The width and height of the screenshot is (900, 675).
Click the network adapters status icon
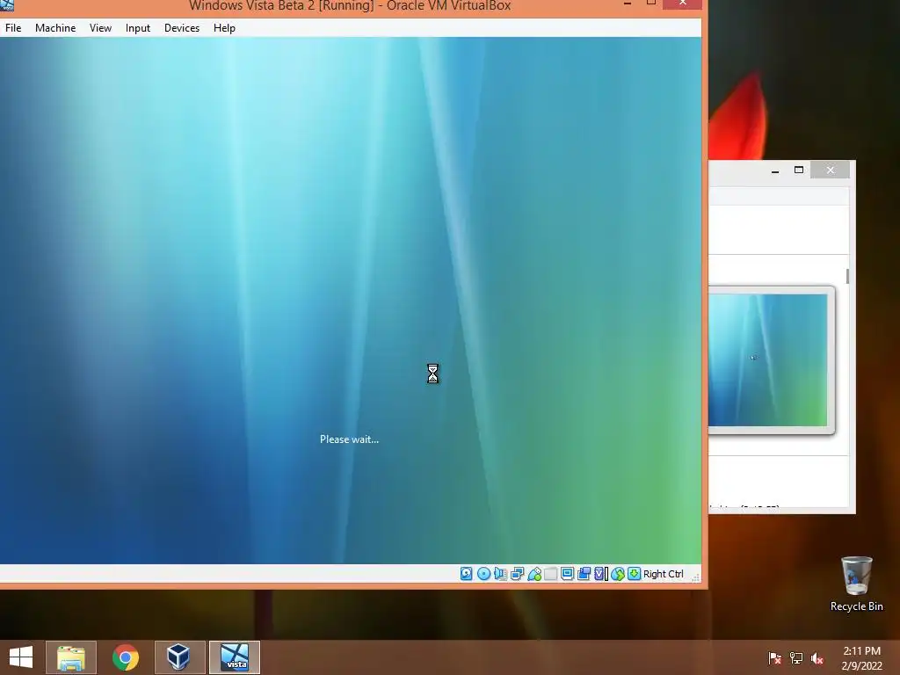[517, 573]
